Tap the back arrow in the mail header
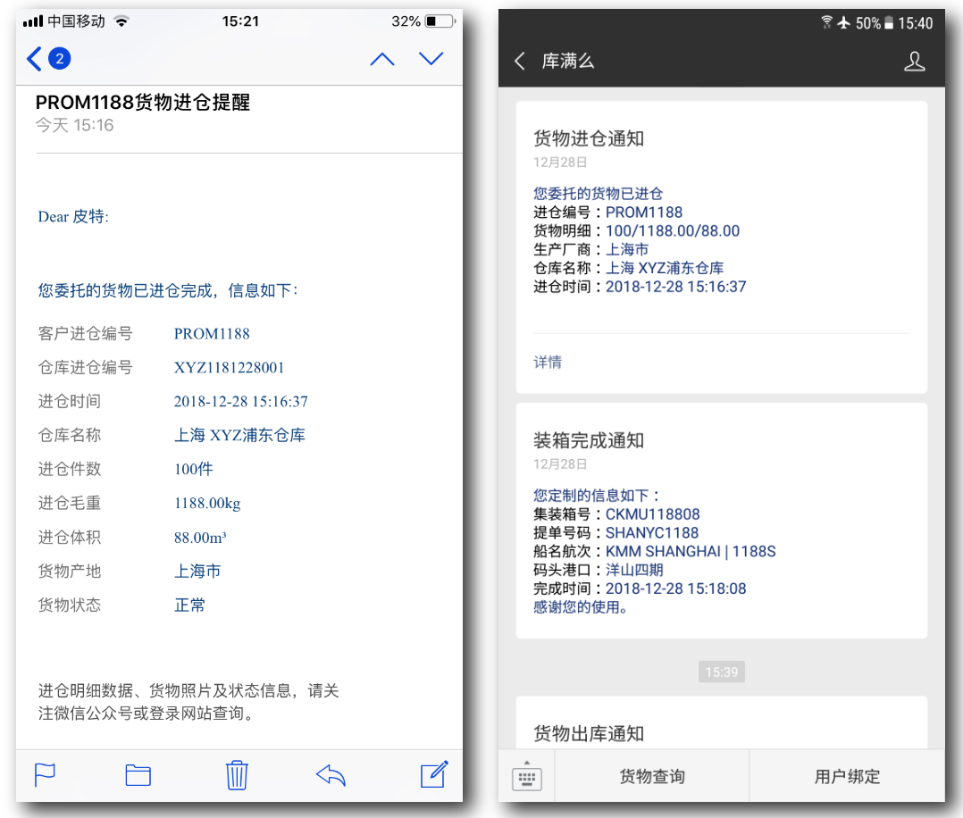 [x=35, y=59]
